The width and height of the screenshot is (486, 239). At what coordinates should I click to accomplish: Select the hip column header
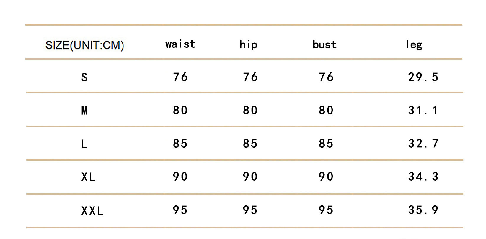(x=248, y=44)
